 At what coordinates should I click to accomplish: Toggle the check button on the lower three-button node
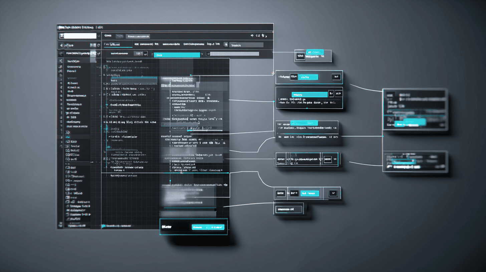(332, 193)
